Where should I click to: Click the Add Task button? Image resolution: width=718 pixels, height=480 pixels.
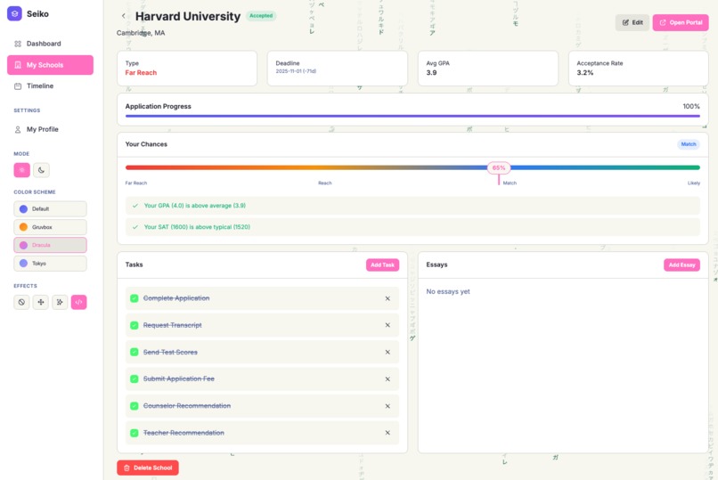[x=382, y=265]
